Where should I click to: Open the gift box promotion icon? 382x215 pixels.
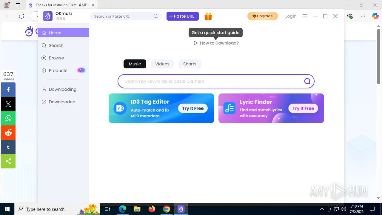(208, 16)
